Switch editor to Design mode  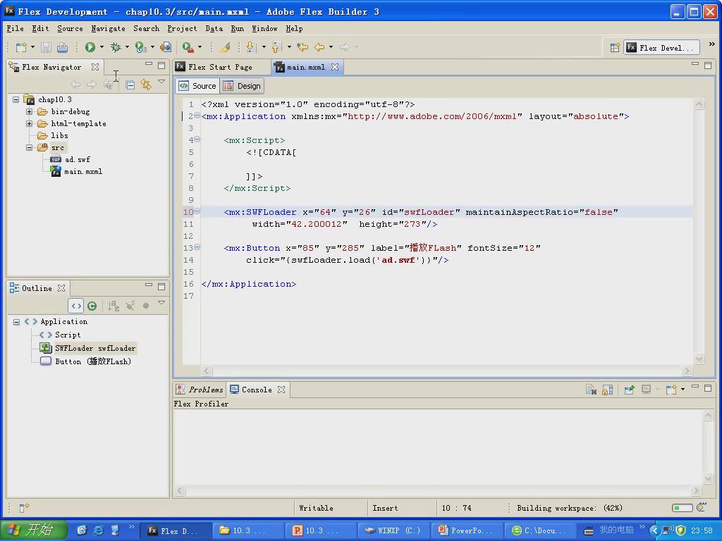pyautogui.click(x=243, y=86)
